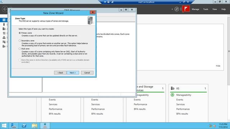Open Performance in the IIS tile
230x129 pixels.
pyautogui.click(x=183, y=109)
